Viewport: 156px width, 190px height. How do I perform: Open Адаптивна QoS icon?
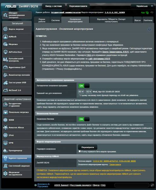click(x=5, y=67)
